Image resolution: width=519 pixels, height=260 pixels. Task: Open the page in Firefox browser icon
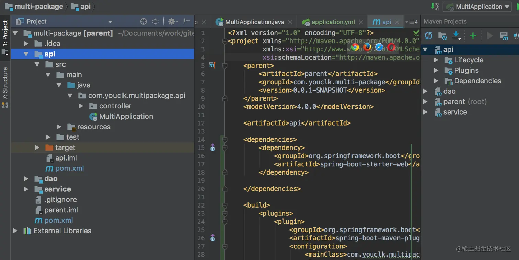pos(367,47)
